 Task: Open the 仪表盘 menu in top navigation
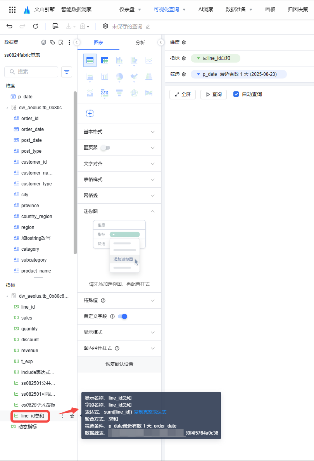pyautogui.click(x=130, y=9)
